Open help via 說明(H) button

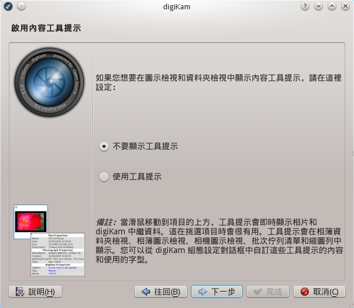point(35,292)
